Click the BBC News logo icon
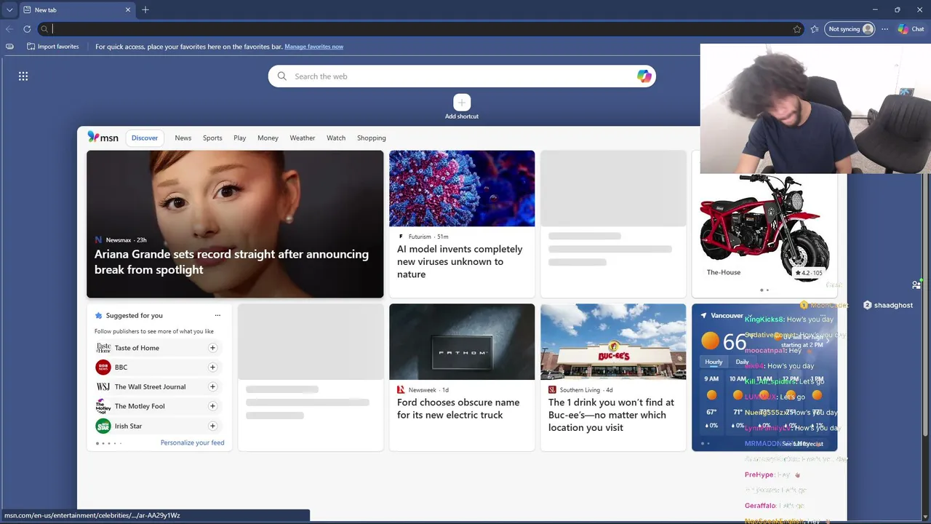931x524 pixels. (x=103, y=368)
